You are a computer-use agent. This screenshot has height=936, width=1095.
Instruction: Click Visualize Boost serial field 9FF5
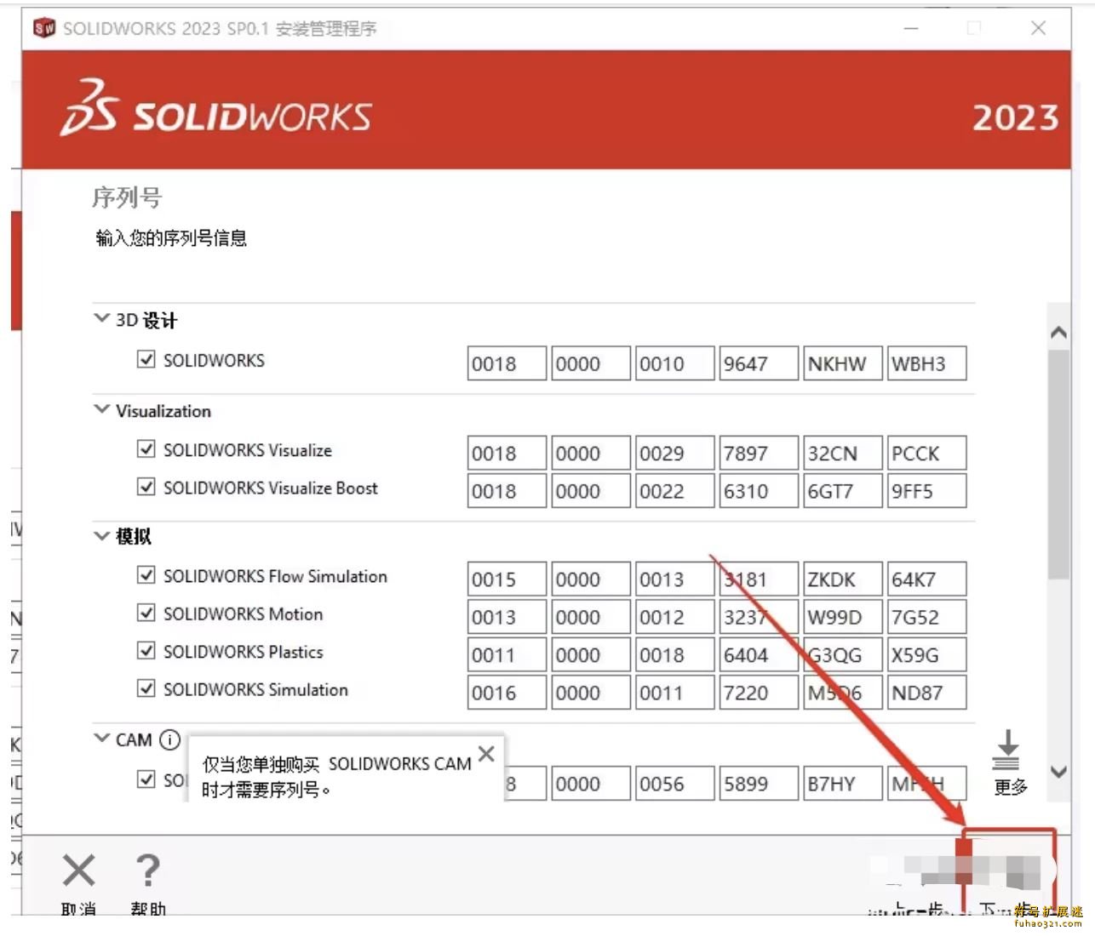pyautogui.click(x=926, y=491)
